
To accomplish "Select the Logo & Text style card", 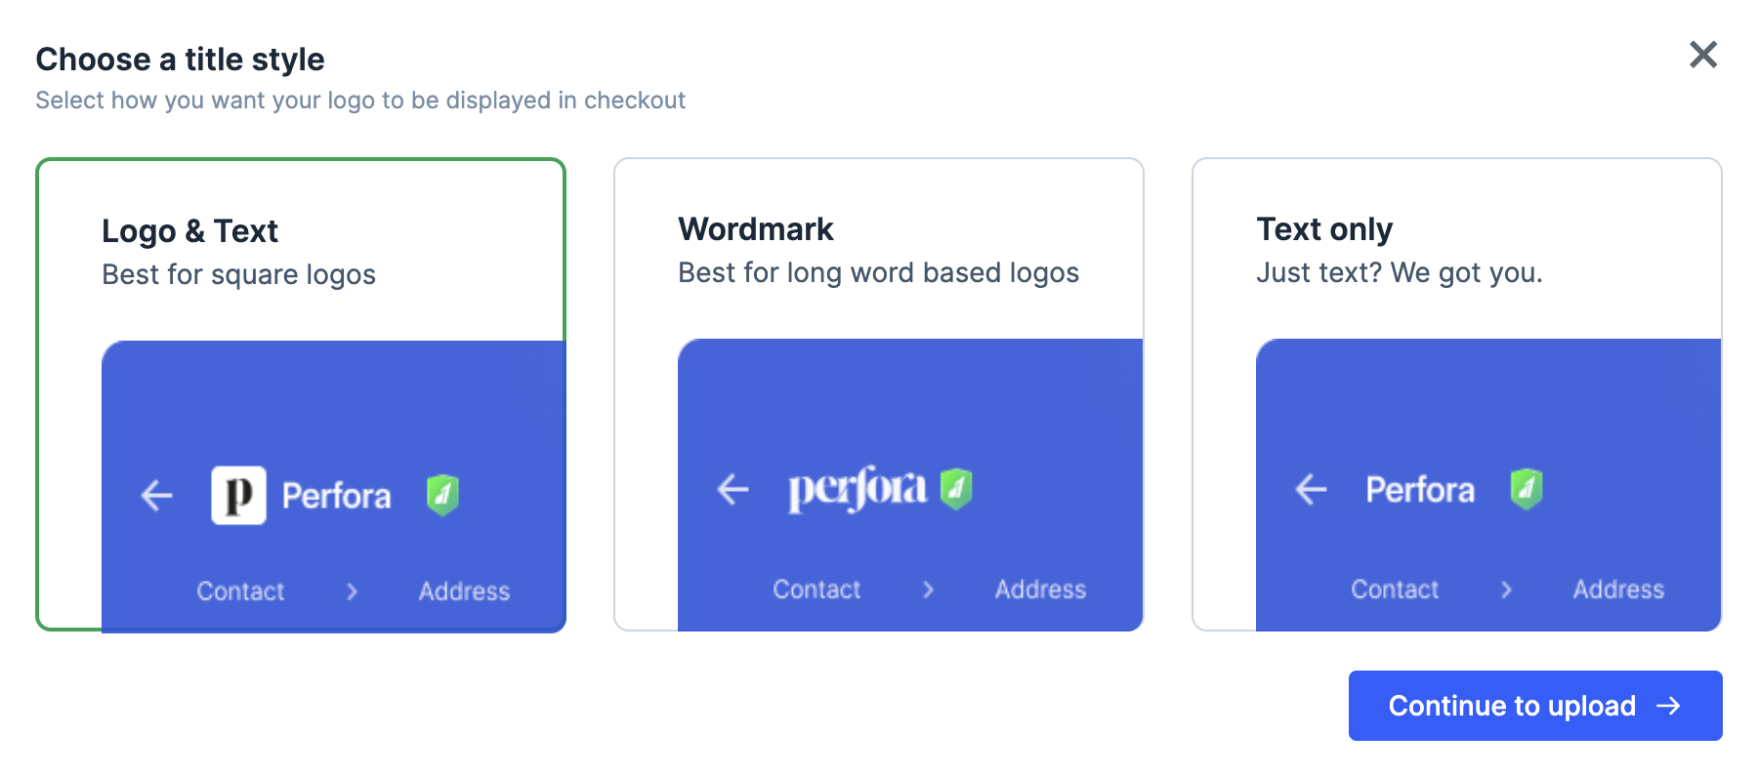I will click(x=301, y=394).
